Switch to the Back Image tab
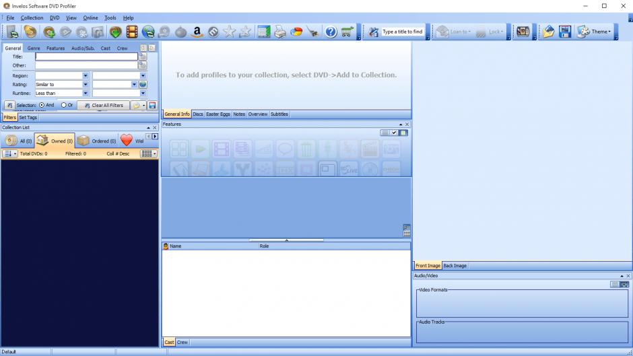Viewport: 633px width, 356px height. coord(455,266)
